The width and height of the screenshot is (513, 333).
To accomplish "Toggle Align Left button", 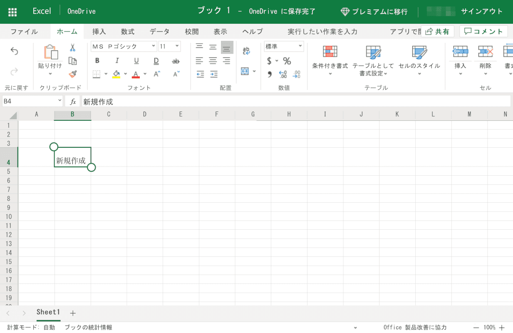I will point(200,61).
